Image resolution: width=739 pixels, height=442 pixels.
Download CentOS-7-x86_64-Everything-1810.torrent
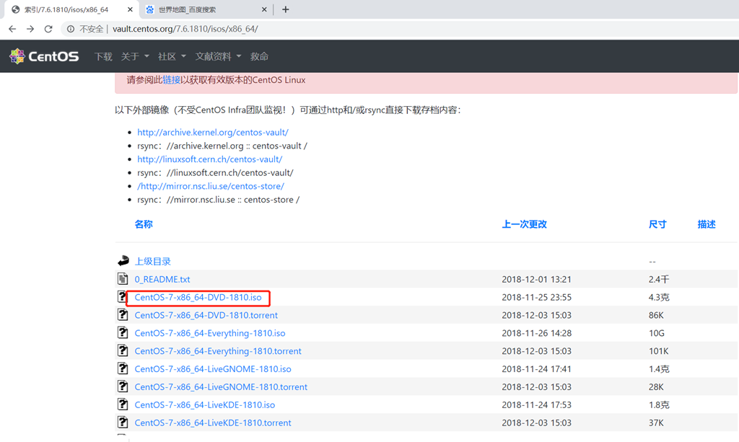tap(218, 350)
